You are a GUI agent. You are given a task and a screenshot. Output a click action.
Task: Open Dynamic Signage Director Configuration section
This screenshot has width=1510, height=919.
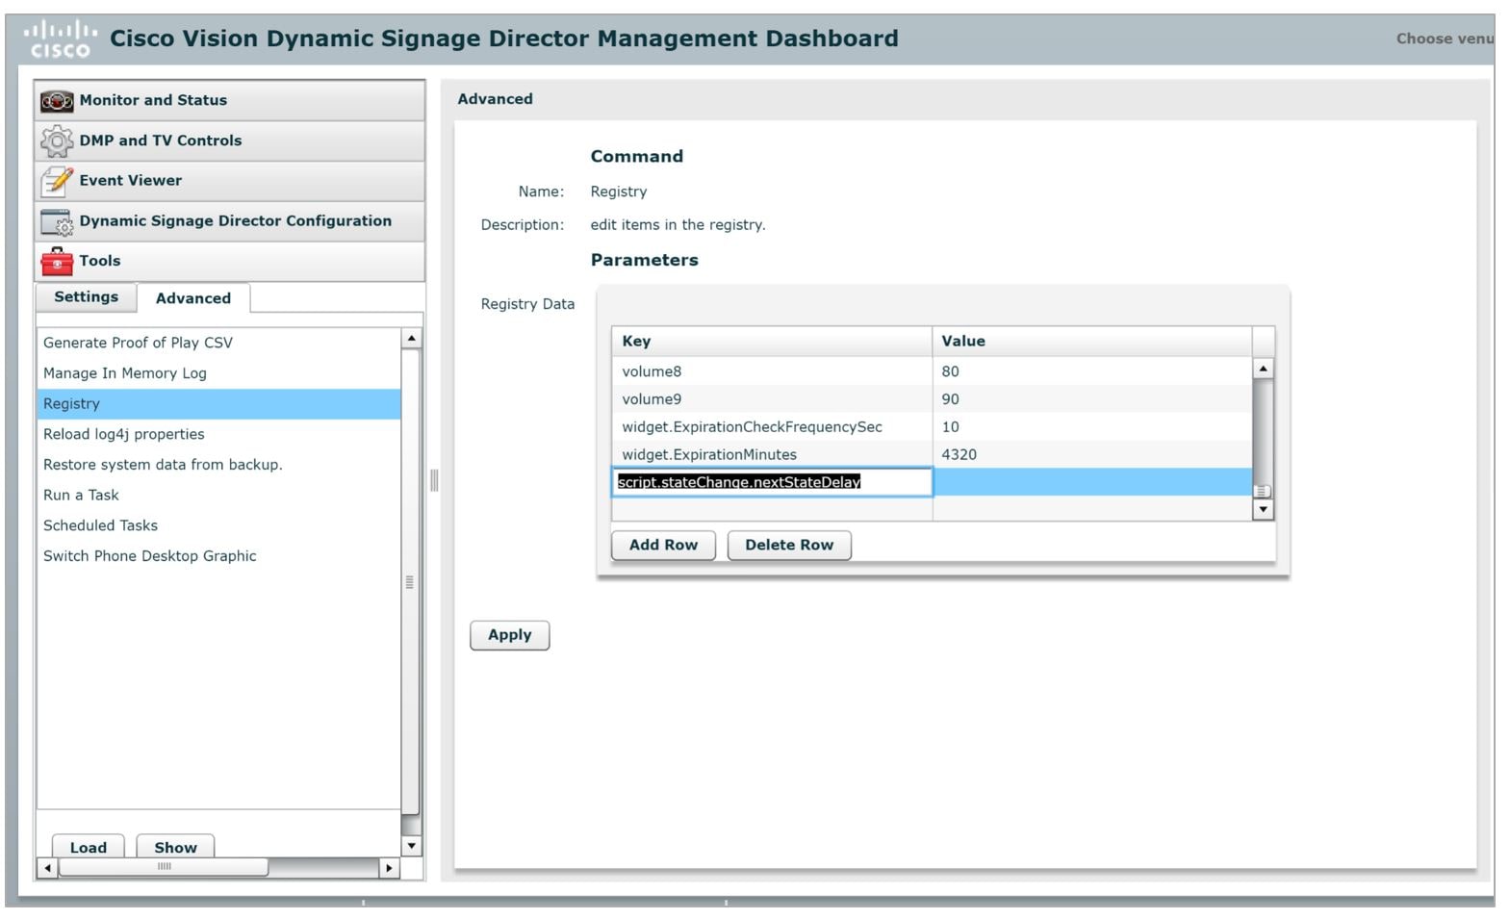pos(230,221)
